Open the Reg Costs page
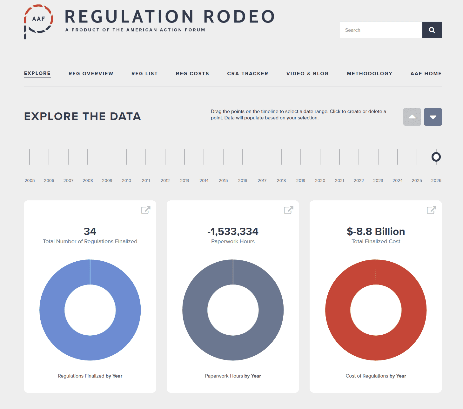463x409 pixels. click(192, 74)
